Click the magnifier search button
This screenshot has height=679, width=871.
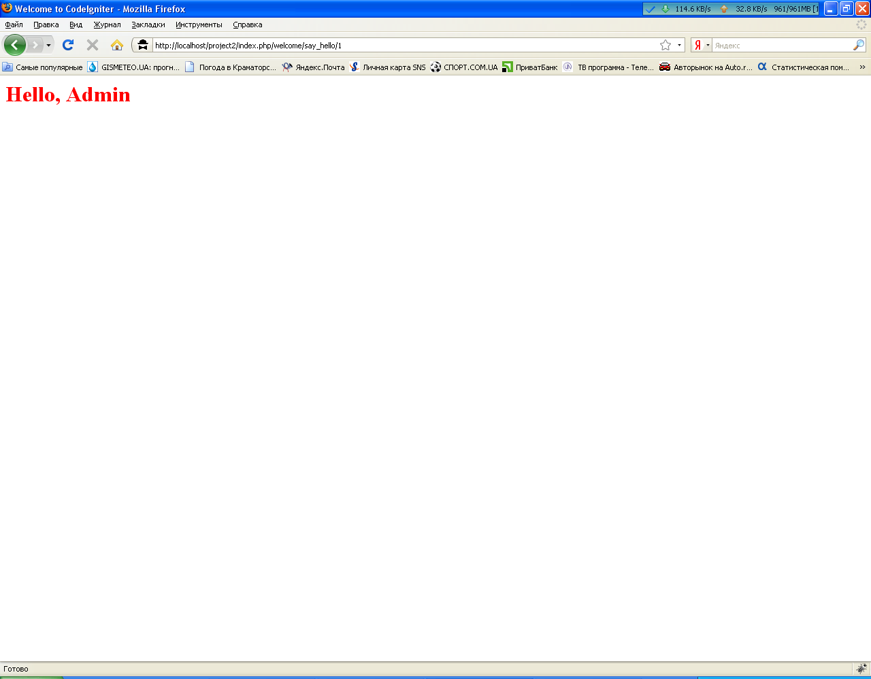coord(859,45)
